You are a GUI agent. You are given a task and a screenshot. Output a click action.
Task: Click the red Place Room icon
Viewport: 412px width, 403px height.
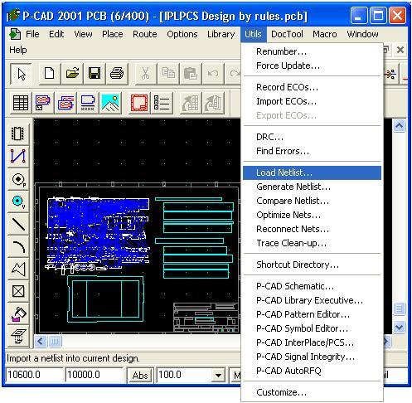tap(139, 103)
